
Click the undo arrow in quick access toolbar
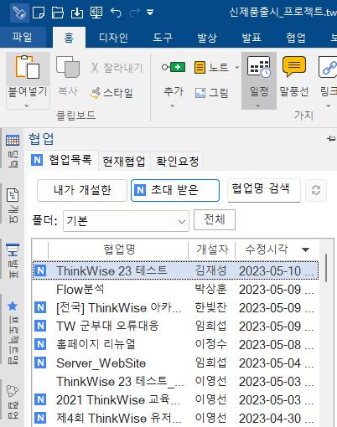click(116, 13)
